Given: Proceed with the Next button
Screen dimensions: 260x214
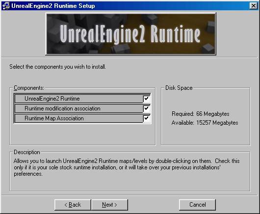Looking at the screenshot, I should pos(109,205).
